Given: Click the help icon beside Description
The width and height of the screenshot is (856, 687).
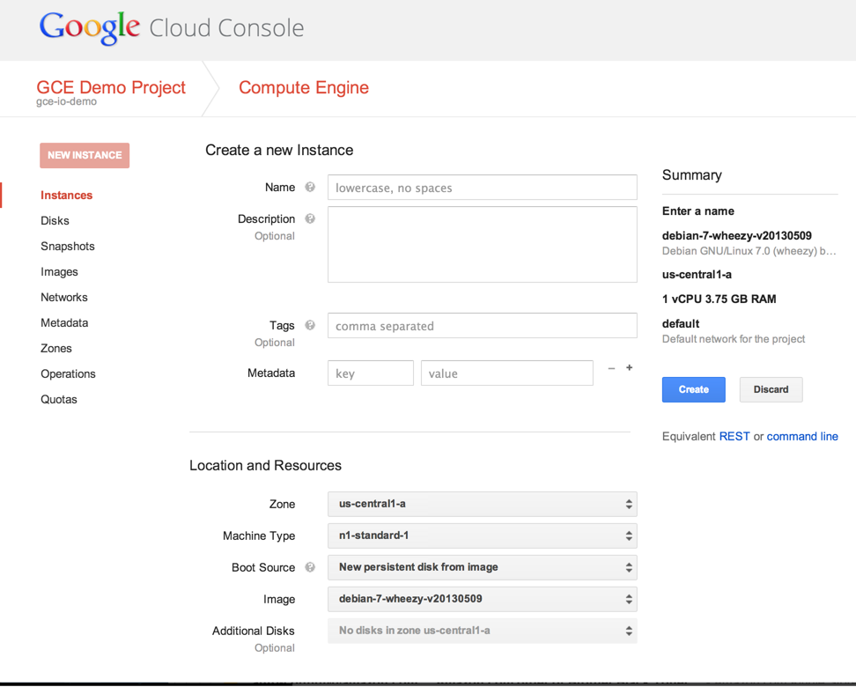Looking at the screenshot, I should 310,218.
